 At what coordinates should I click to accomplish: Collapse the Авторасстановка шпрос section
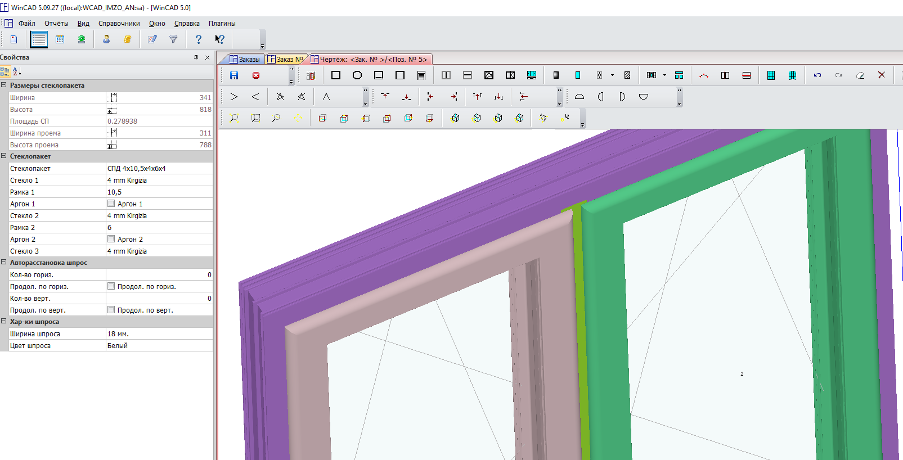click(x=4, y=263)
